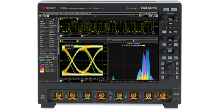Viewport: 220px width, 110px height.
Task: Push the Digital key
Action: 170,57
